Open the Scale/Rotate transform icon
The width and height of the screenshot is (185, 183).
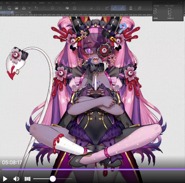75,8
